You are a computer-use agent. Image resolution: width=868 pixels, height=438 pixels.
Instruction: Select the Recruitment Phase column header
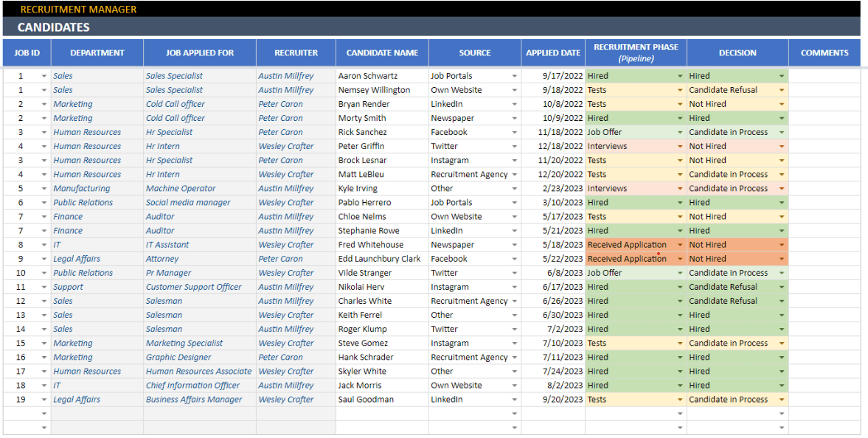[636, 52]
